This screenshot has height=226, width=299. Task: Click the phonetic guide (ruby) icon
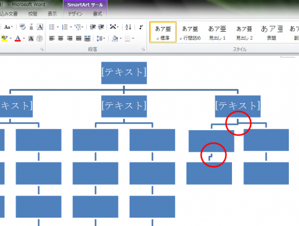[x=31, y=27]
